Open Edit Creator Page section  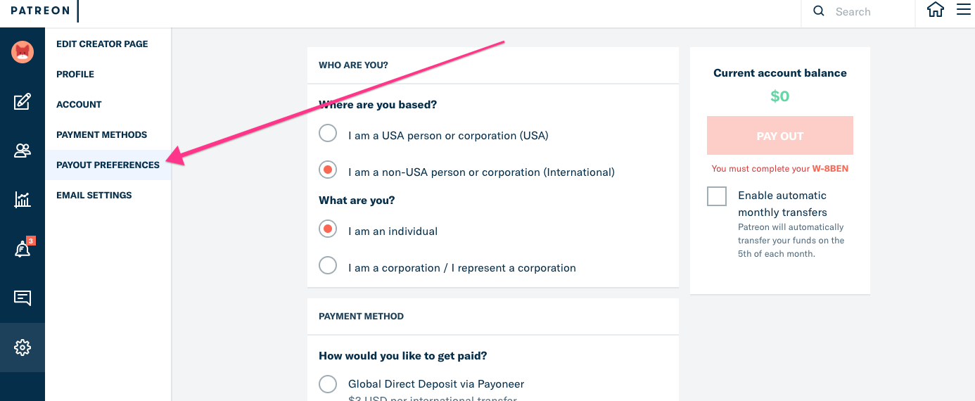pos(102,44)
